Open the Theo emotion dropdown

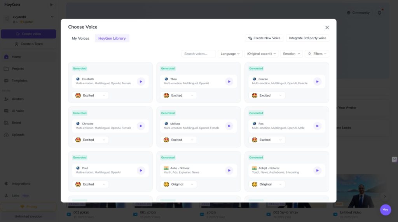tap(178, 95)
